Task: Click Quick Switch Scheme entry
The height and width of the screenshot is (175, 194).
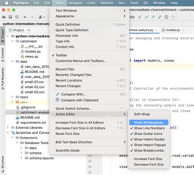Action: [x=89, y=109]
